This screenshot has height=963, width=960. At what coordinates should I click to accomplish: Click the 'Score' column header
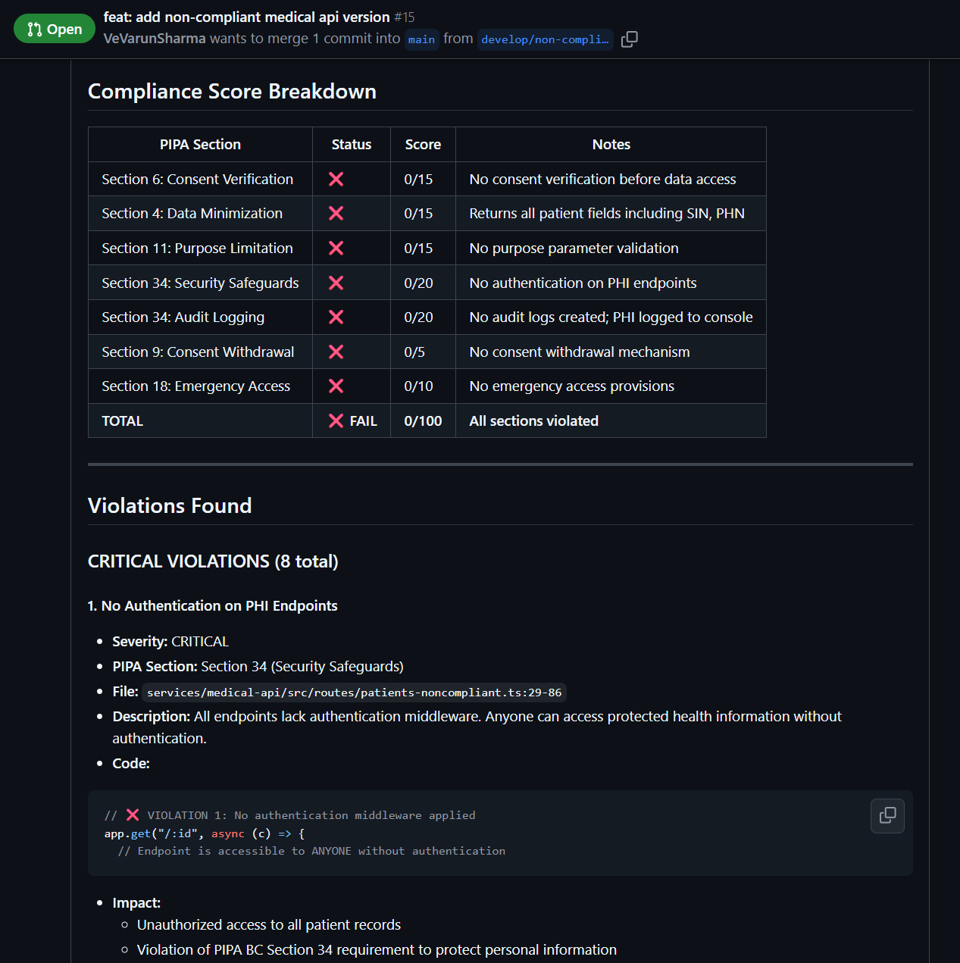point(423,144)
